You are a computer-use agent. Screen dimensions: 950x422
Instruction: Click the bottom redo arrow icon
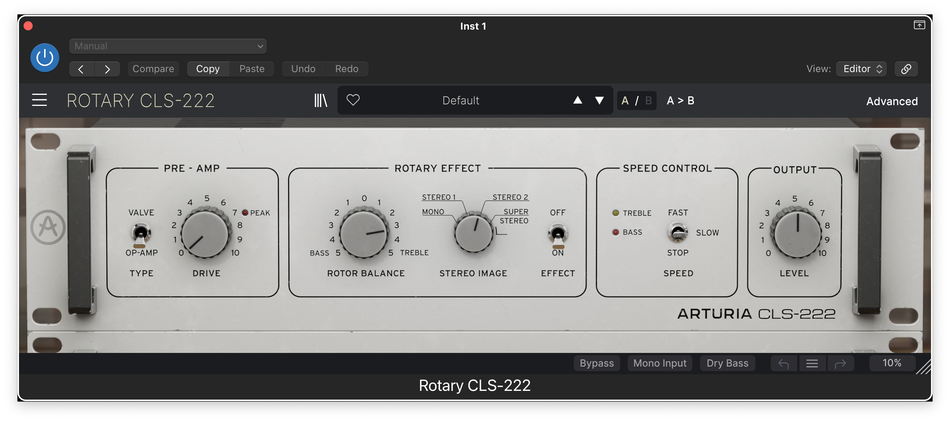(841, 364)
